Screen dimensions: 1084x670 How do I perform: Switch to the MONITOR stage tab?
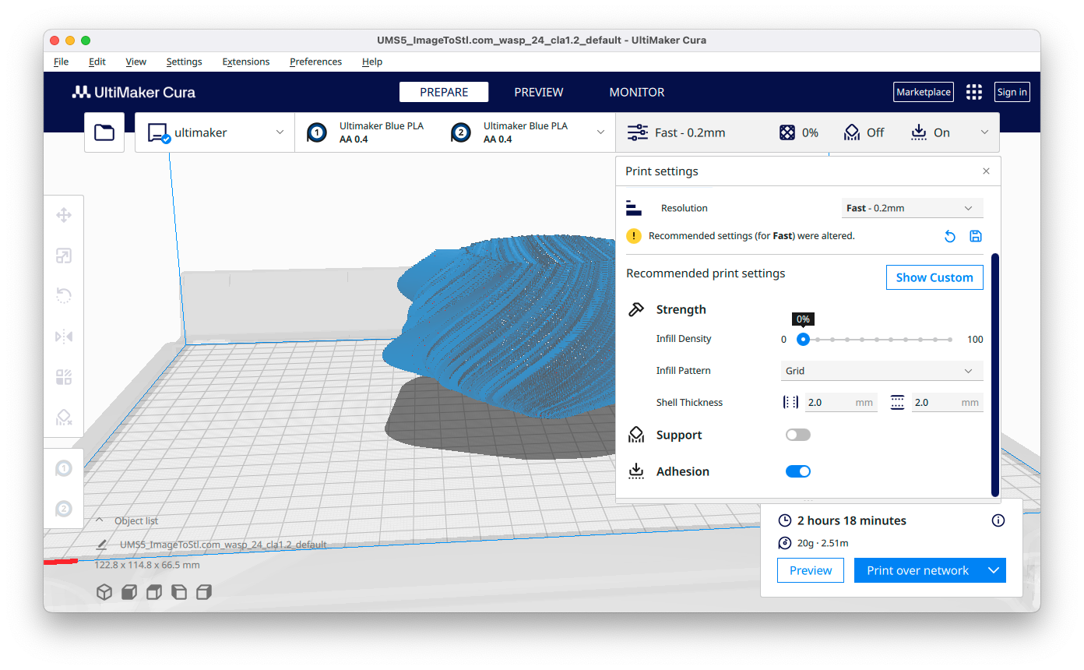(637, 92)
